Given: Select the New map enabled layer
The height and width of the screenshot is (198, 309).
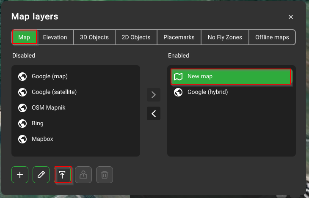Looking at the screenshot, I should [x=231, y=77].
